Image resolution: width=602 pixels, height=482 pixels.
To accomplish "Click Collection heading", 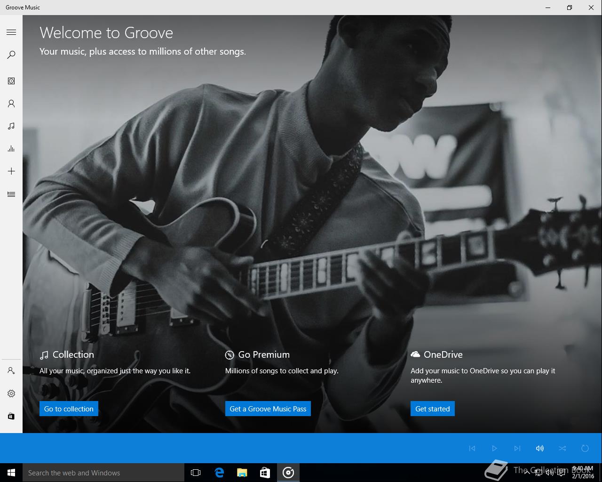I will [x=73, y=354].
